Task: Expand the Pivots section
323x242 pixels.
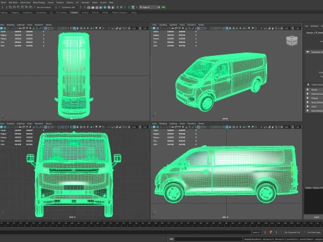Action: pyautogui.click(x=308, y=89)
